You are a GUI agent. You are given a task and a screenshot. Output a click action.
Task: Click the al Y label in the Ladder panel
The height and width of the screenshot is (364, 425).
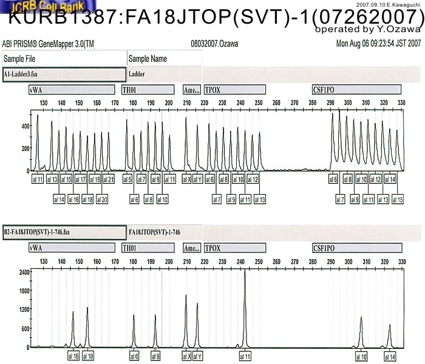[x=197, y=180]
